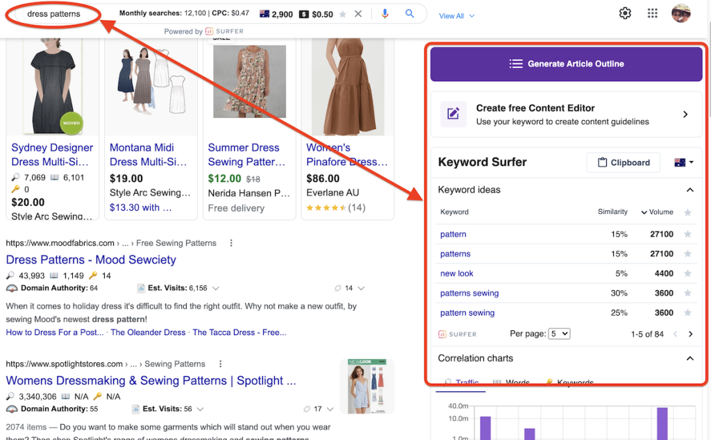The width and height of the screenshot is (711, 440).
Task: Click the Surfer logo below search bar
Action: pos(224,31)
